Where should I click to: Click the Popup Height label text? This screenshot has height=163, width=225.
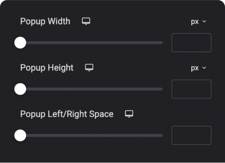(47, 68)
